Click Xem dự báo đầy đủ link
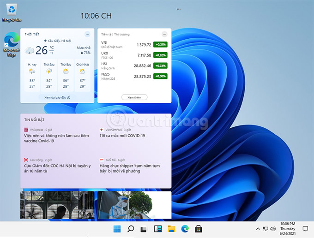 coord(57,97)
